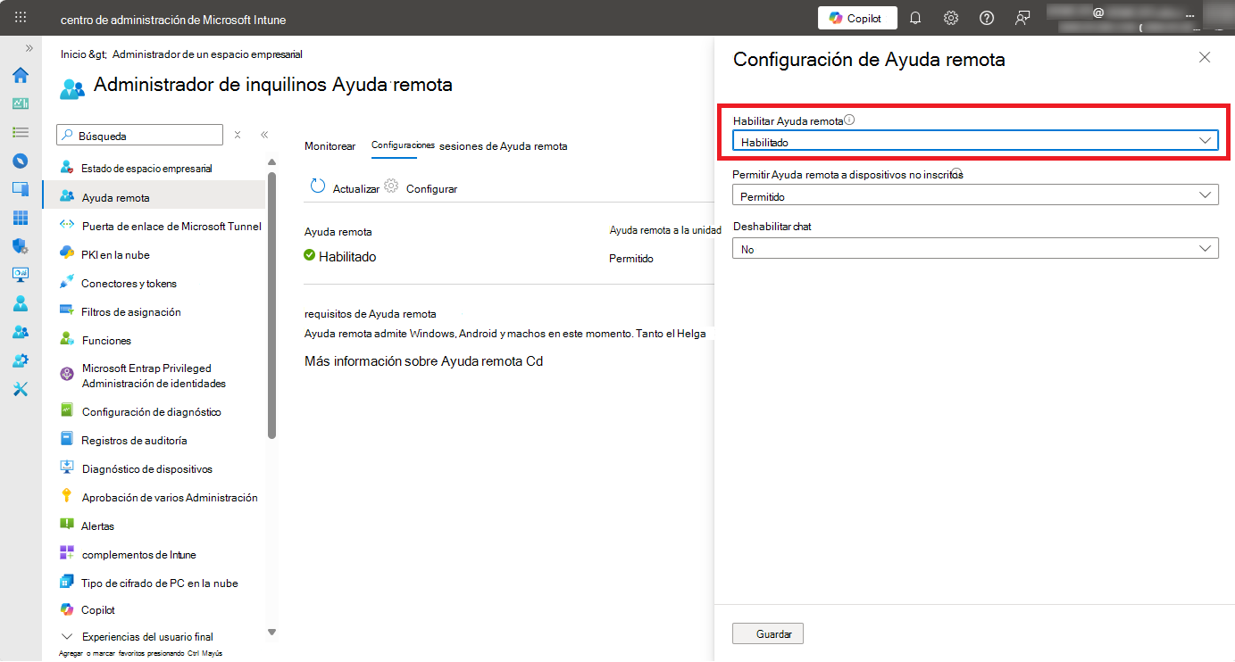Collapse the sidebar menu with the double chevron
This screenshot has height=662, width=1235.
[x=264, y=135]
